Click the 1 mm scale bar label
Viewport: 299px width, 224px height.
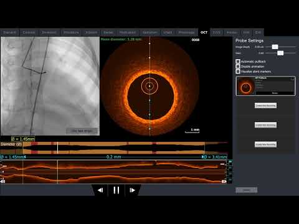point(195,129)
